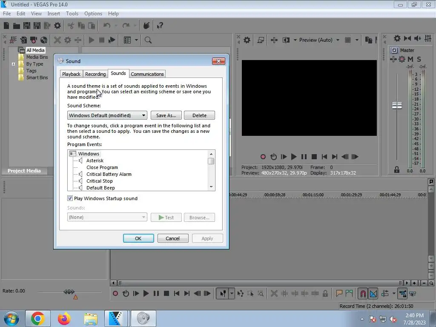This screenshot has width=436, height=327.
Task: Switch to the Playback tab
Action: [x=71, y=74]
